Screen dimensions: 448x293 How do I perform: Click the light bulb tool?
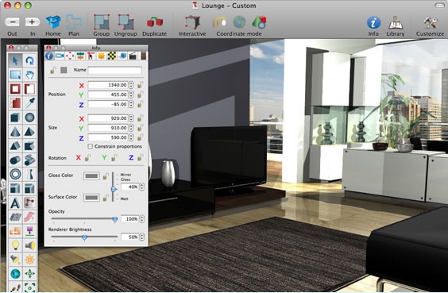15,245
